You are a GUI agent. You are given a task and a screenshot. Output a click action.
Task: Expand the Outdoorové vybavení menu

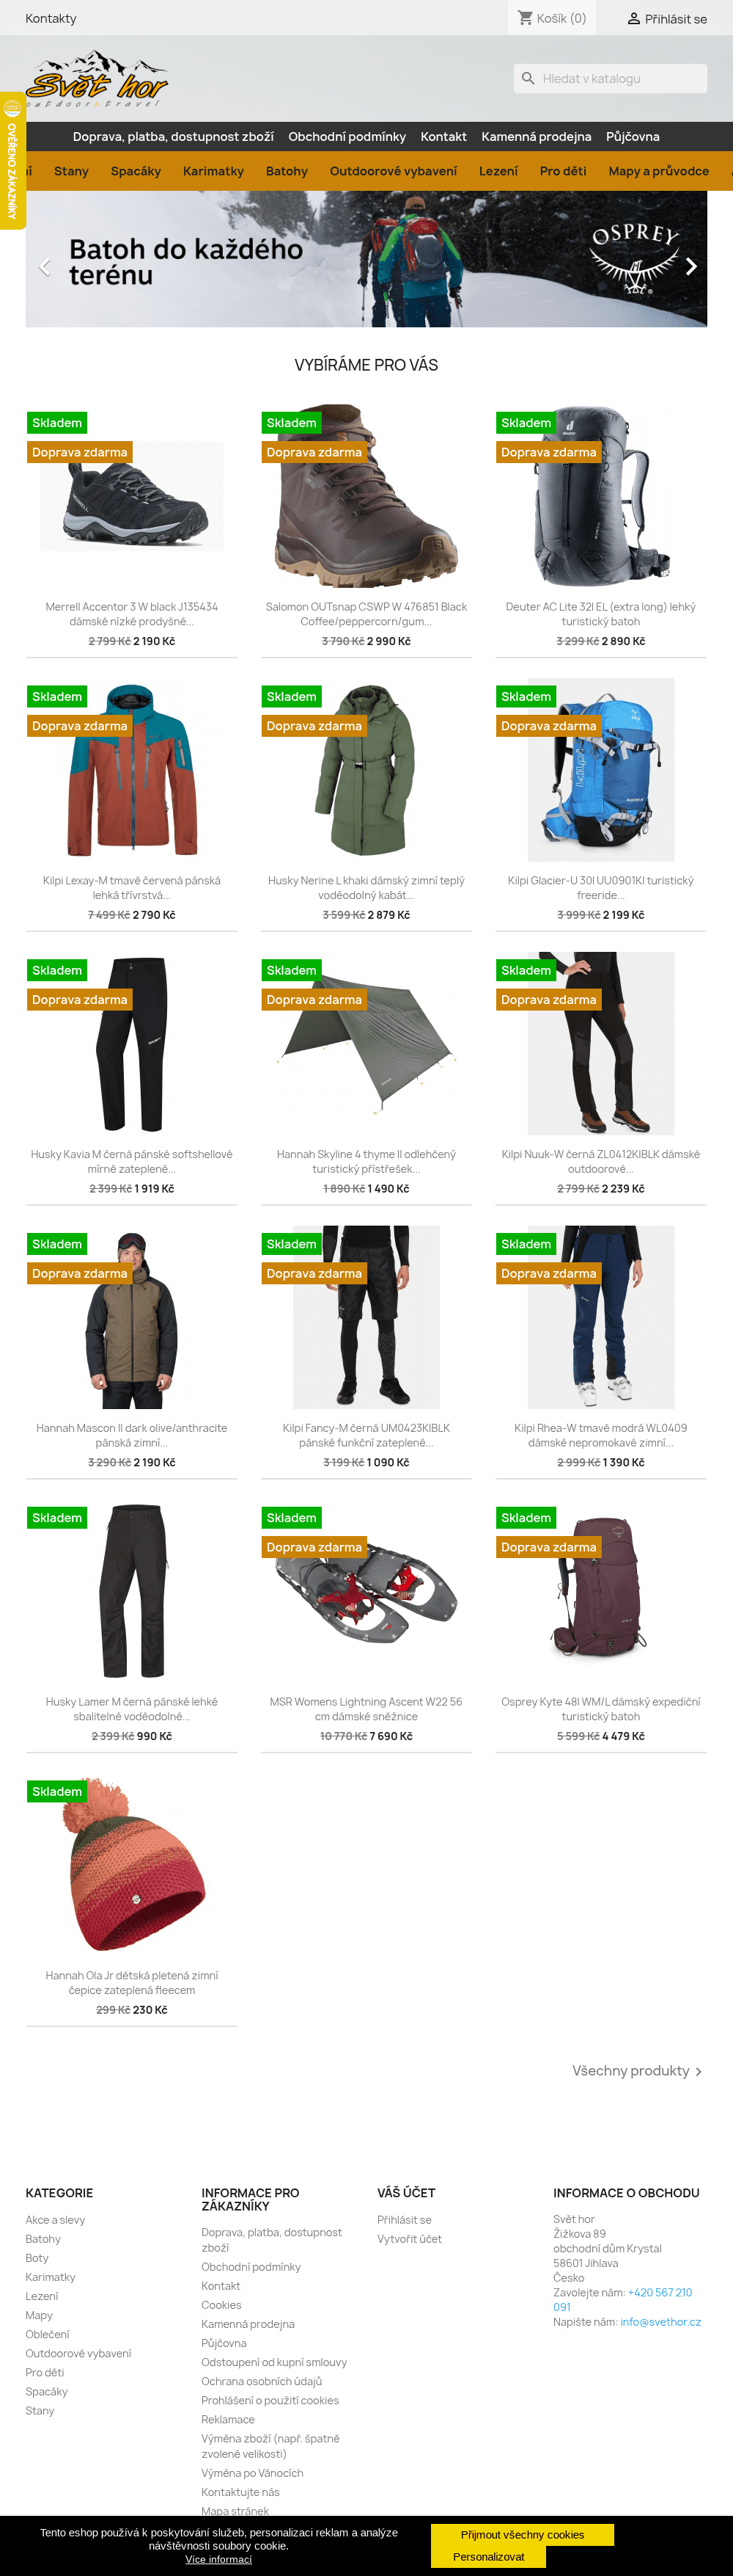point(394,171)
